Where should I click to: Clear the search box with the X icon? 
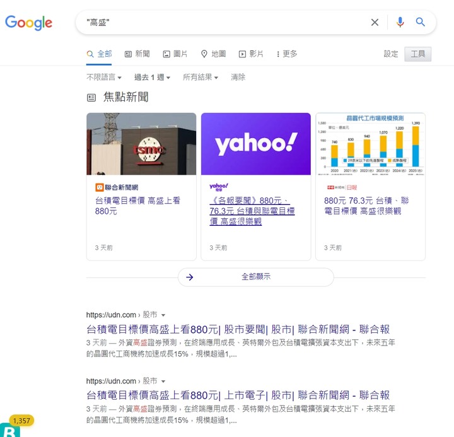[375, 22]
